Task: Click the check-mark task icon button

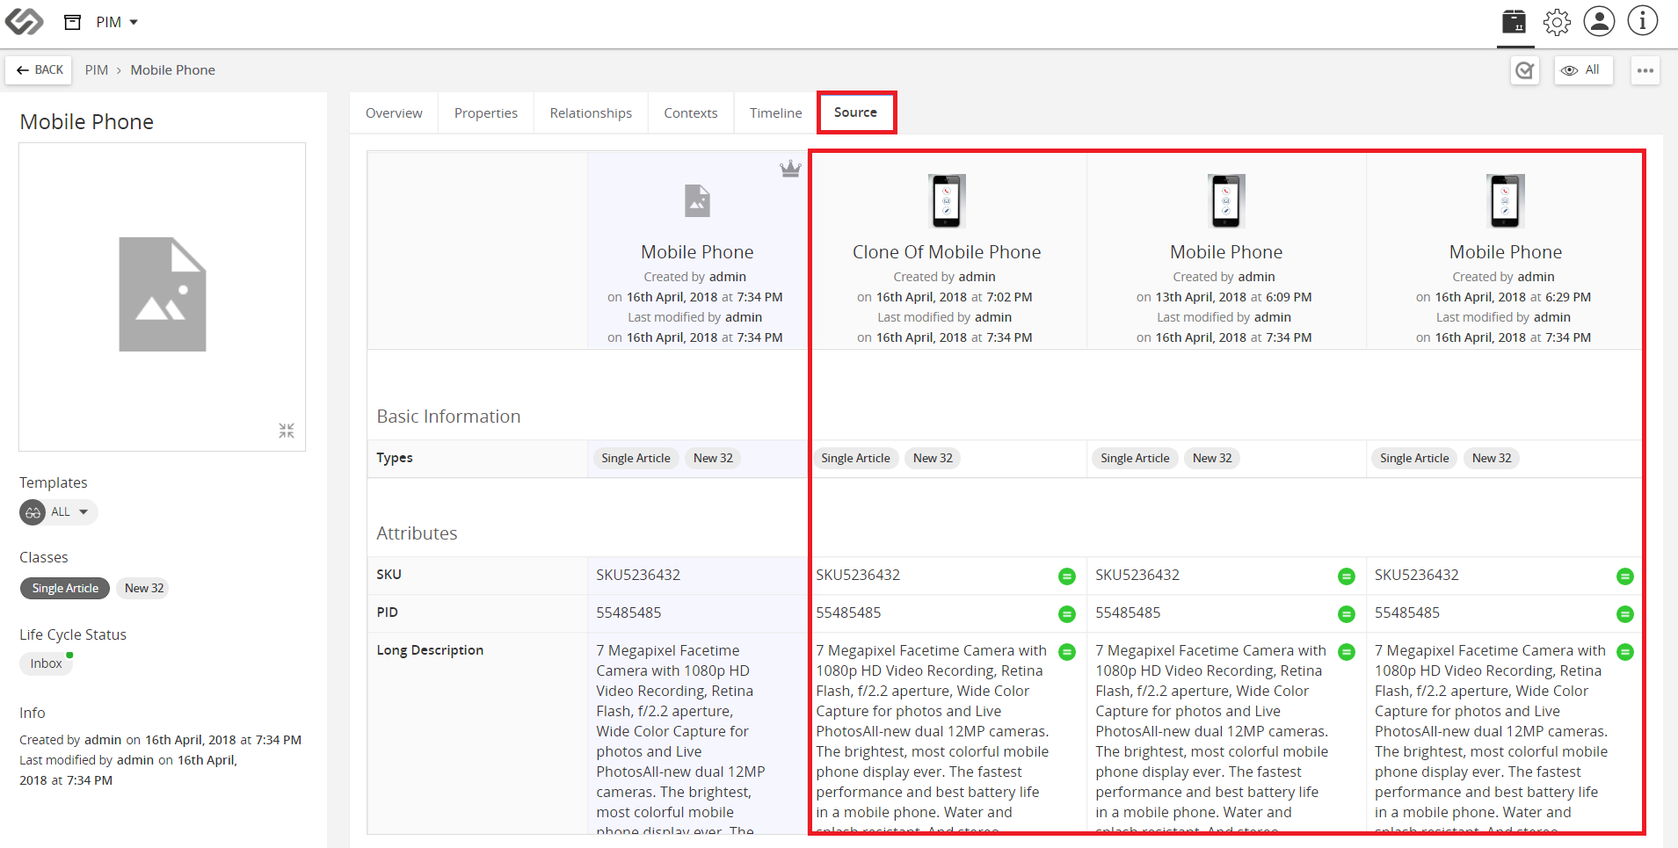Action: coord(1525,70)
